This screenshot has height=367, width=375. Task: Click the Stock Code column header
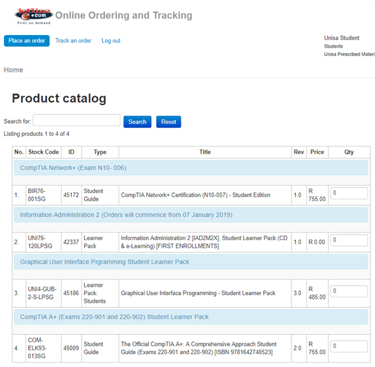pyautogui.click(x=43, y=152)
